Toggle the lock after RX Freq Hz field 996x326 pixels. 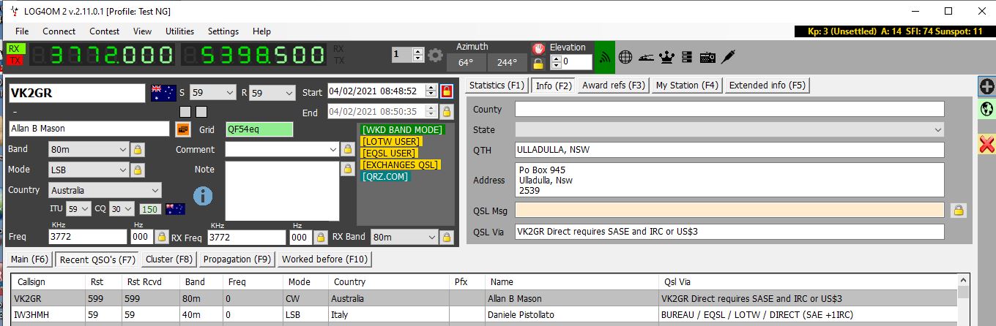pyautogui.click(x=321, y=237)
